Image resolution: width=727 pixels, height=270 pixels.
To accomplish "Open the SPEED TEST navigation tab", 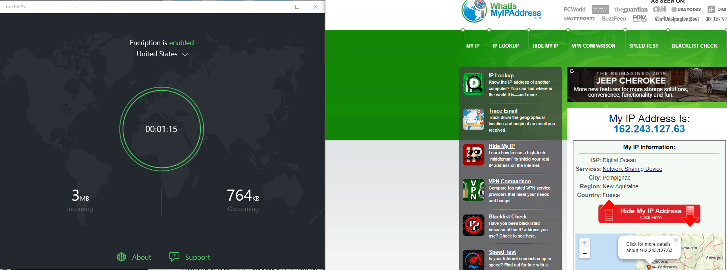I will [644, 46].
